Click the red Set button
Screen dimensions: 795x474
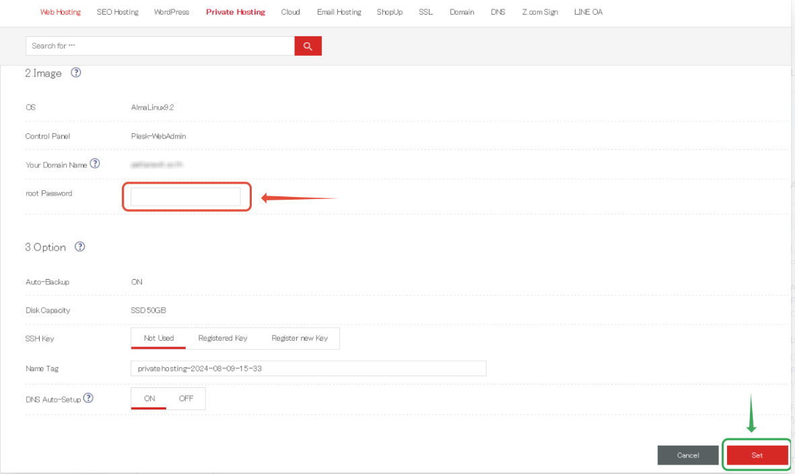(757, 455)
